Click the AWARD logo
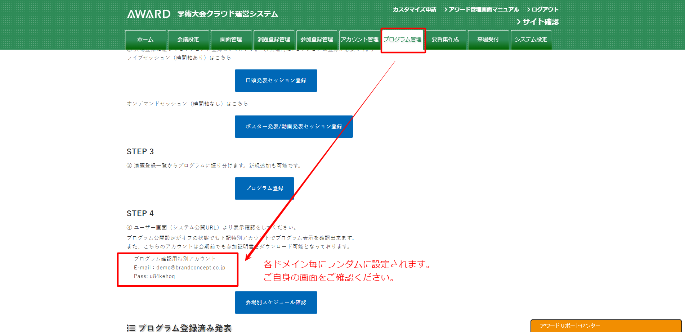Screen dimensions: 685x332 point(149,14)
